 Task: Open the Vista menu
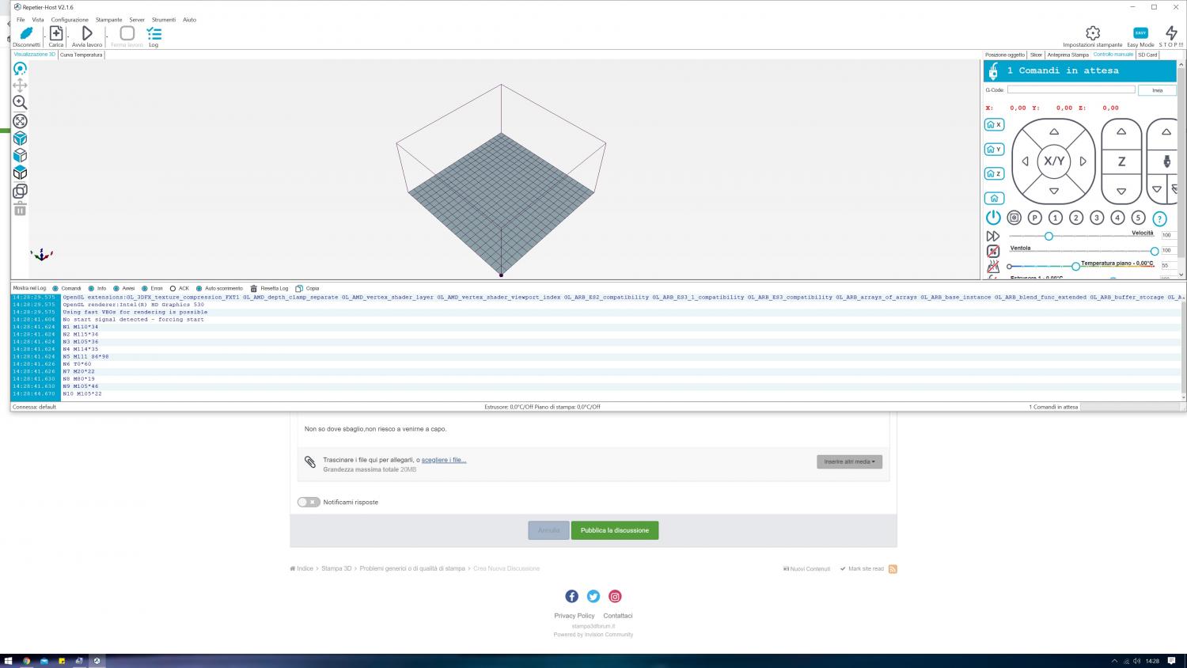[x=38, y=20]
